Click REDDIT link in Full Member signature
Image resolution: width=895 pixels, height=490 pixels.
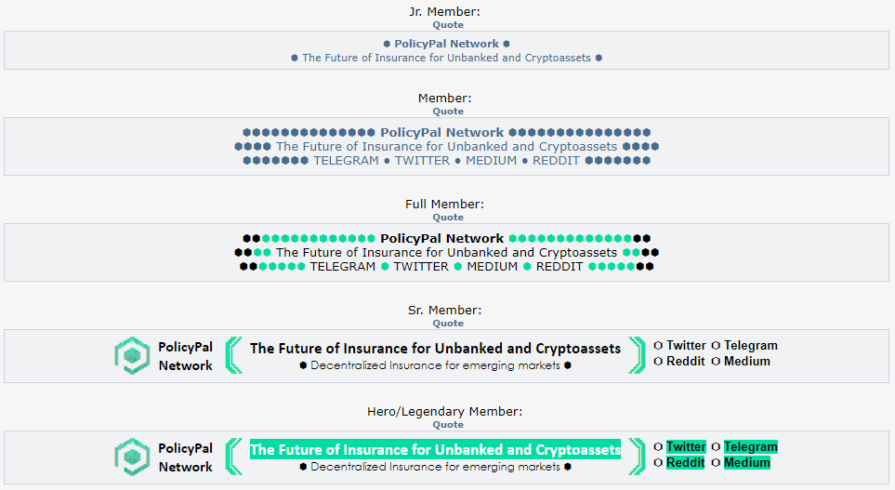click(559, 267)
